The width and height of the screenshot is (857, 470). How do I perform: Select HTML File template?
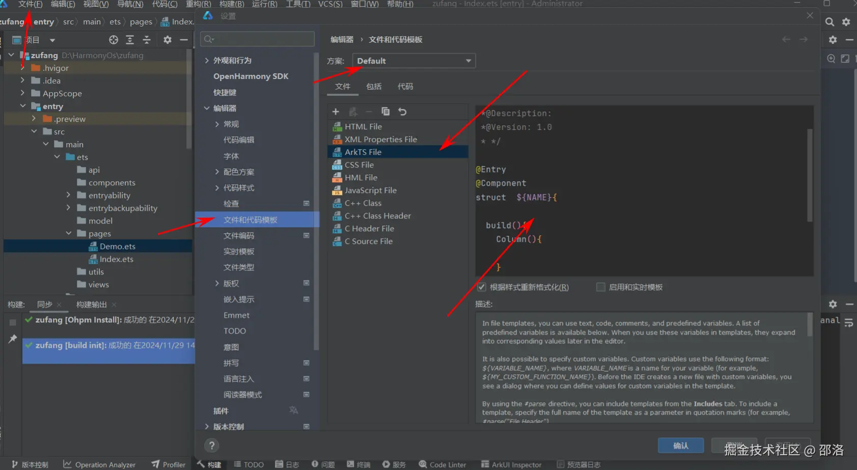tap(398, 126)
